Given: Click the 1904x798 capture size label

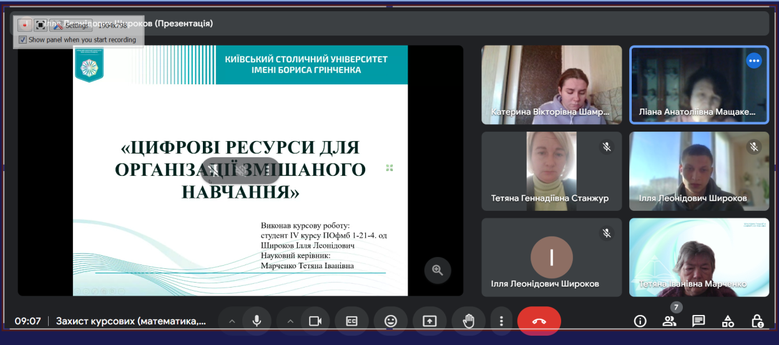Looking at the screenshot, I should [112, 26].
